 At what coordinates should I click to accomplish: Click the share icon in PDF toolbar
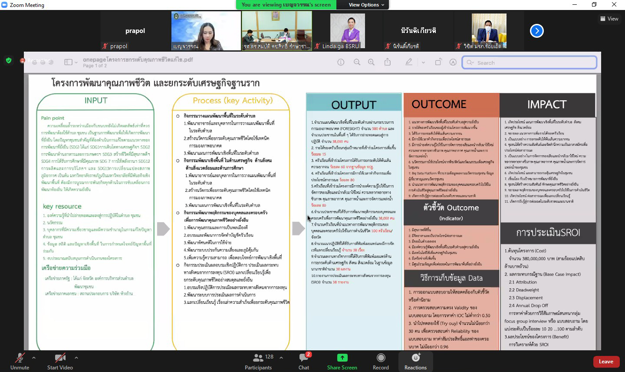pyautogui.click(x=388, y=63)
